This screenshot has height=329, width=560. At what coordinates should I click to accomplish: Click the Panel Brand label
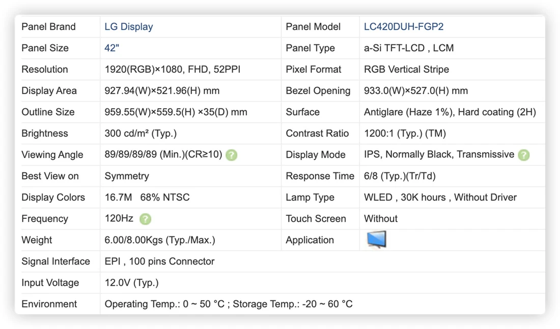point(48,27)
